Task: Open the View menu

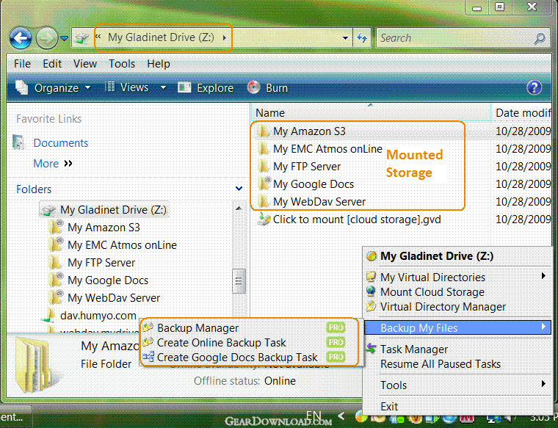Action: point(84,64)
